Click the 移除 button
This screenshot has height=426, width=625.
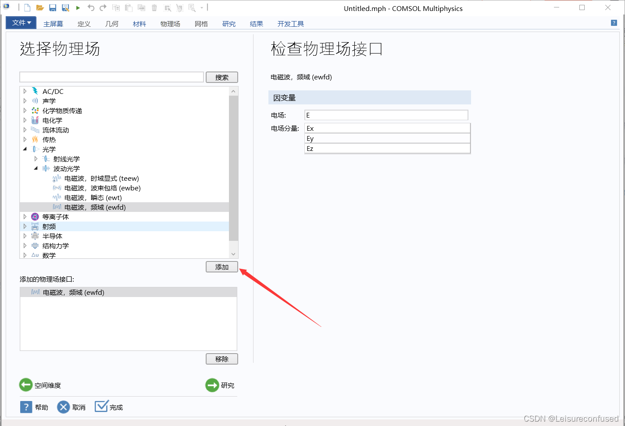[x=222, y=359]
